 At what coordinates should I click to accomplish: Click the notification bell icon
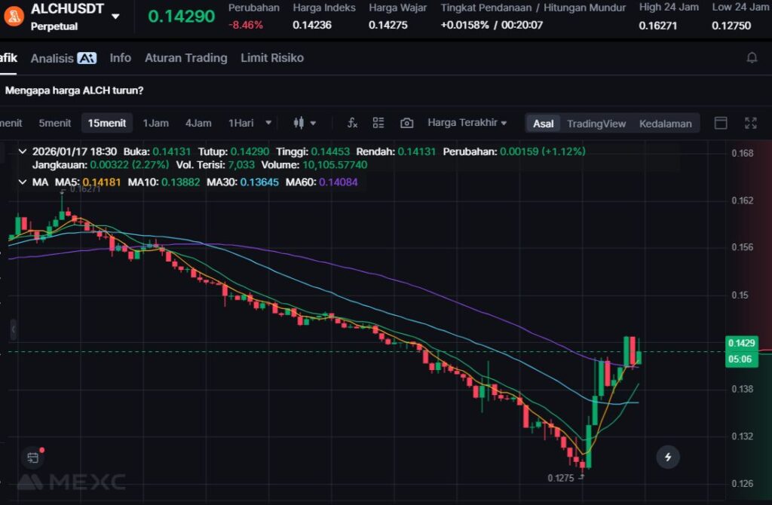tap(752, 58)
